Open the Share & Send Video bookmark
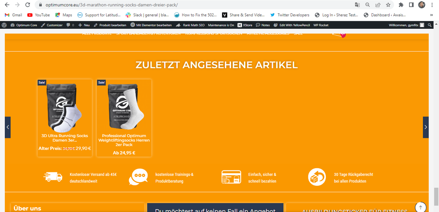The width and height of the screenshot is (439, 212). click(x=244, y=15)
